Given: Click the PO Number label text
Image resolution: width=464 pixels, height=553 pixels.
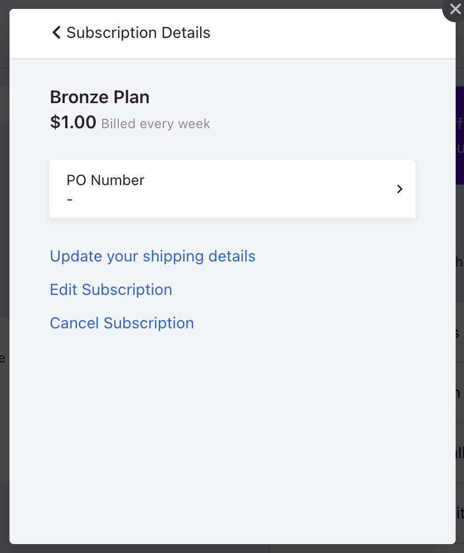Looking at the screenshot, I should [x=105, y=180].
